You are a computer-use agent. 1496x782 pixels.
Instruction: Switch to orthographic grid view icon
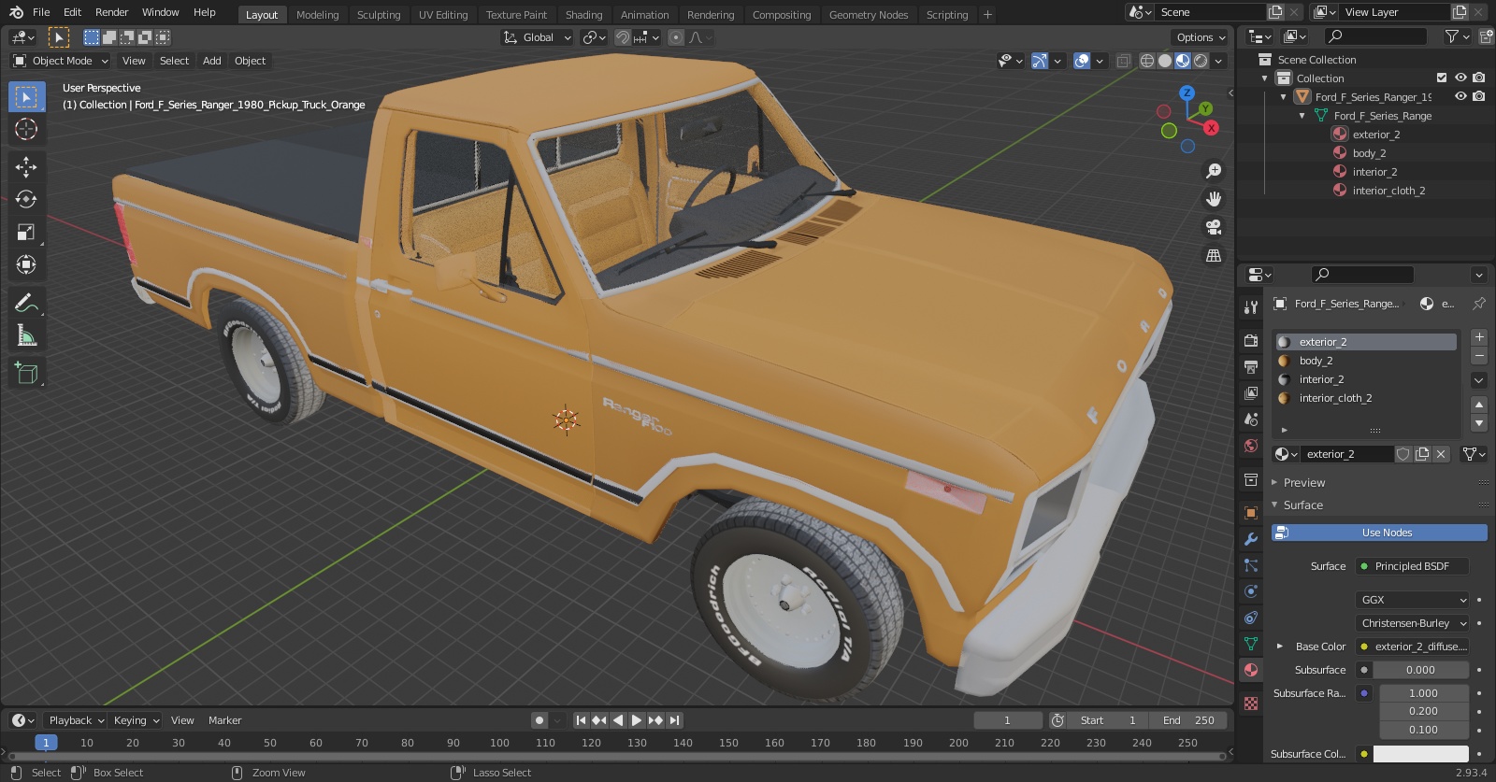[1214, 255]
